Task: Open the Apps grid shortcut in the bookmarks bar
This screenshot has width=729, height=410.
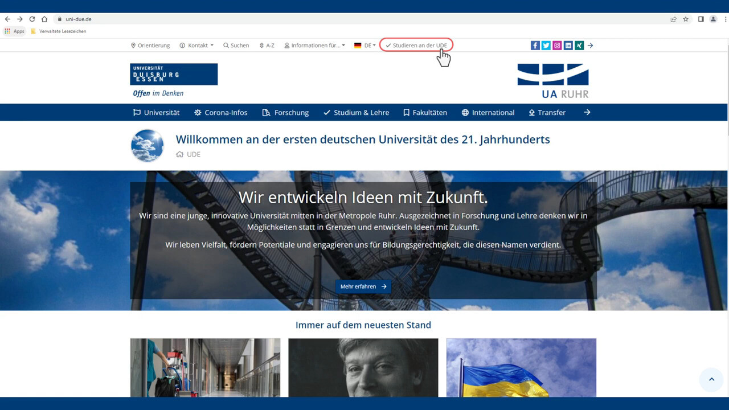Action: pos(15,31)
